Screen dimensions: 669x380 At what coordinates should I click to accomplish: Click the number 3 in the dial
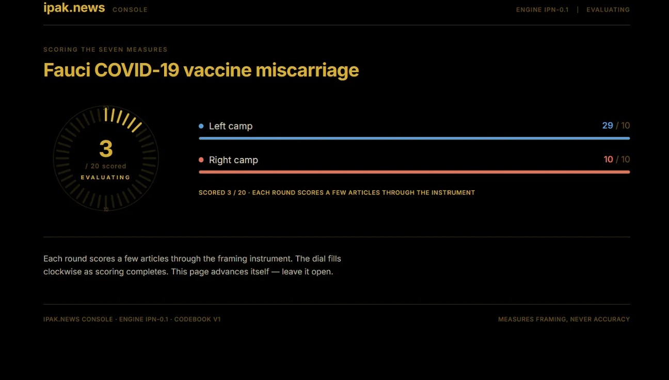click(106, 149)
